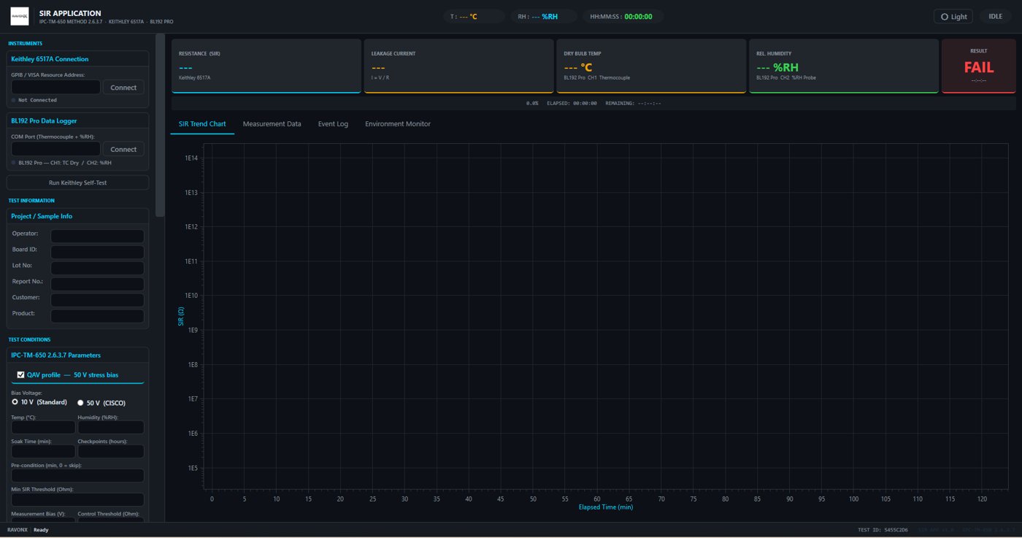Image resolution: width=1022 pixels, height=538 pixels.
Task: Click the Operator input field
Action: (x=97, y=236)
